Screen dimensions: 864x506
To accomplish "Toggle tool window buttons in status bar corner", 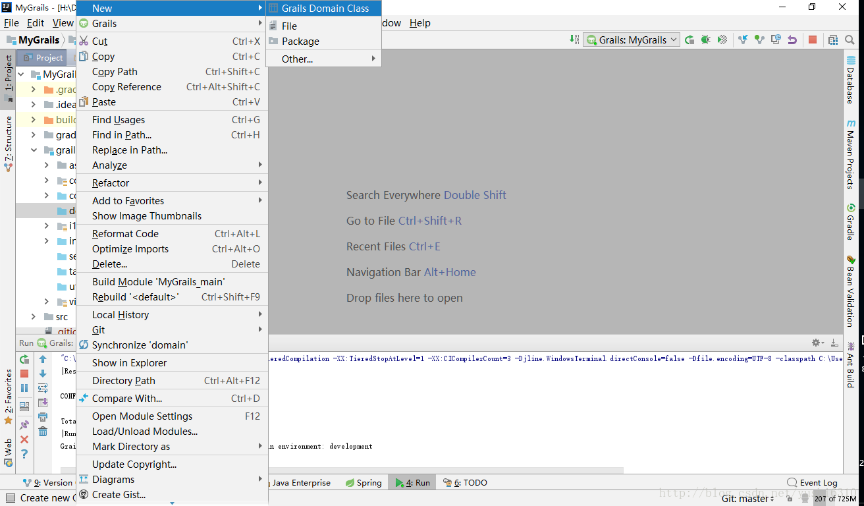I will (10, 498).
